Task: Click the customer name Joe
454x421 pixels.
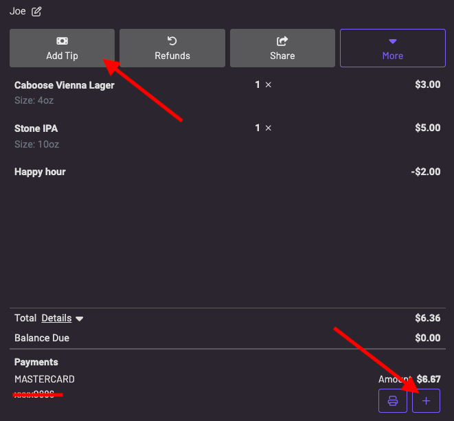Action: coord(17,11)
